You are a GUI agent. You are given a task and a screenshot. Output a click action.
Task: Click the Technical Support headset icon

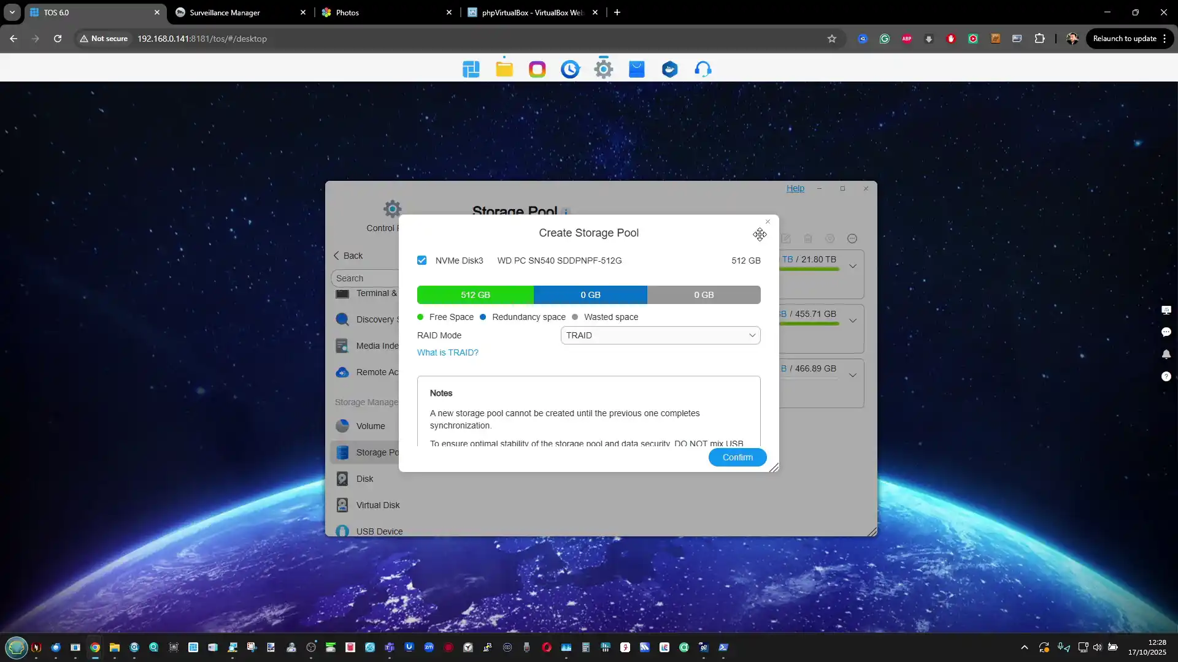tap(703, 69)
